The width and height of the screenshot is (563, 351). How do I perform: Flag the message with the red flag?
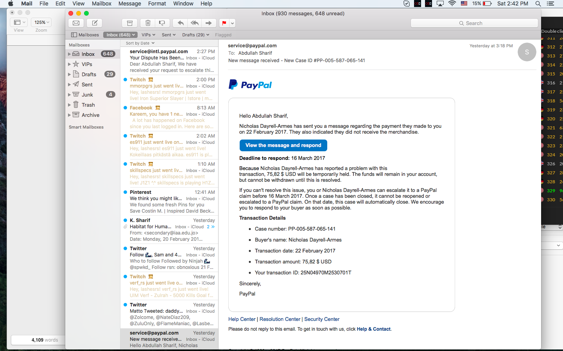coord(224,23)
